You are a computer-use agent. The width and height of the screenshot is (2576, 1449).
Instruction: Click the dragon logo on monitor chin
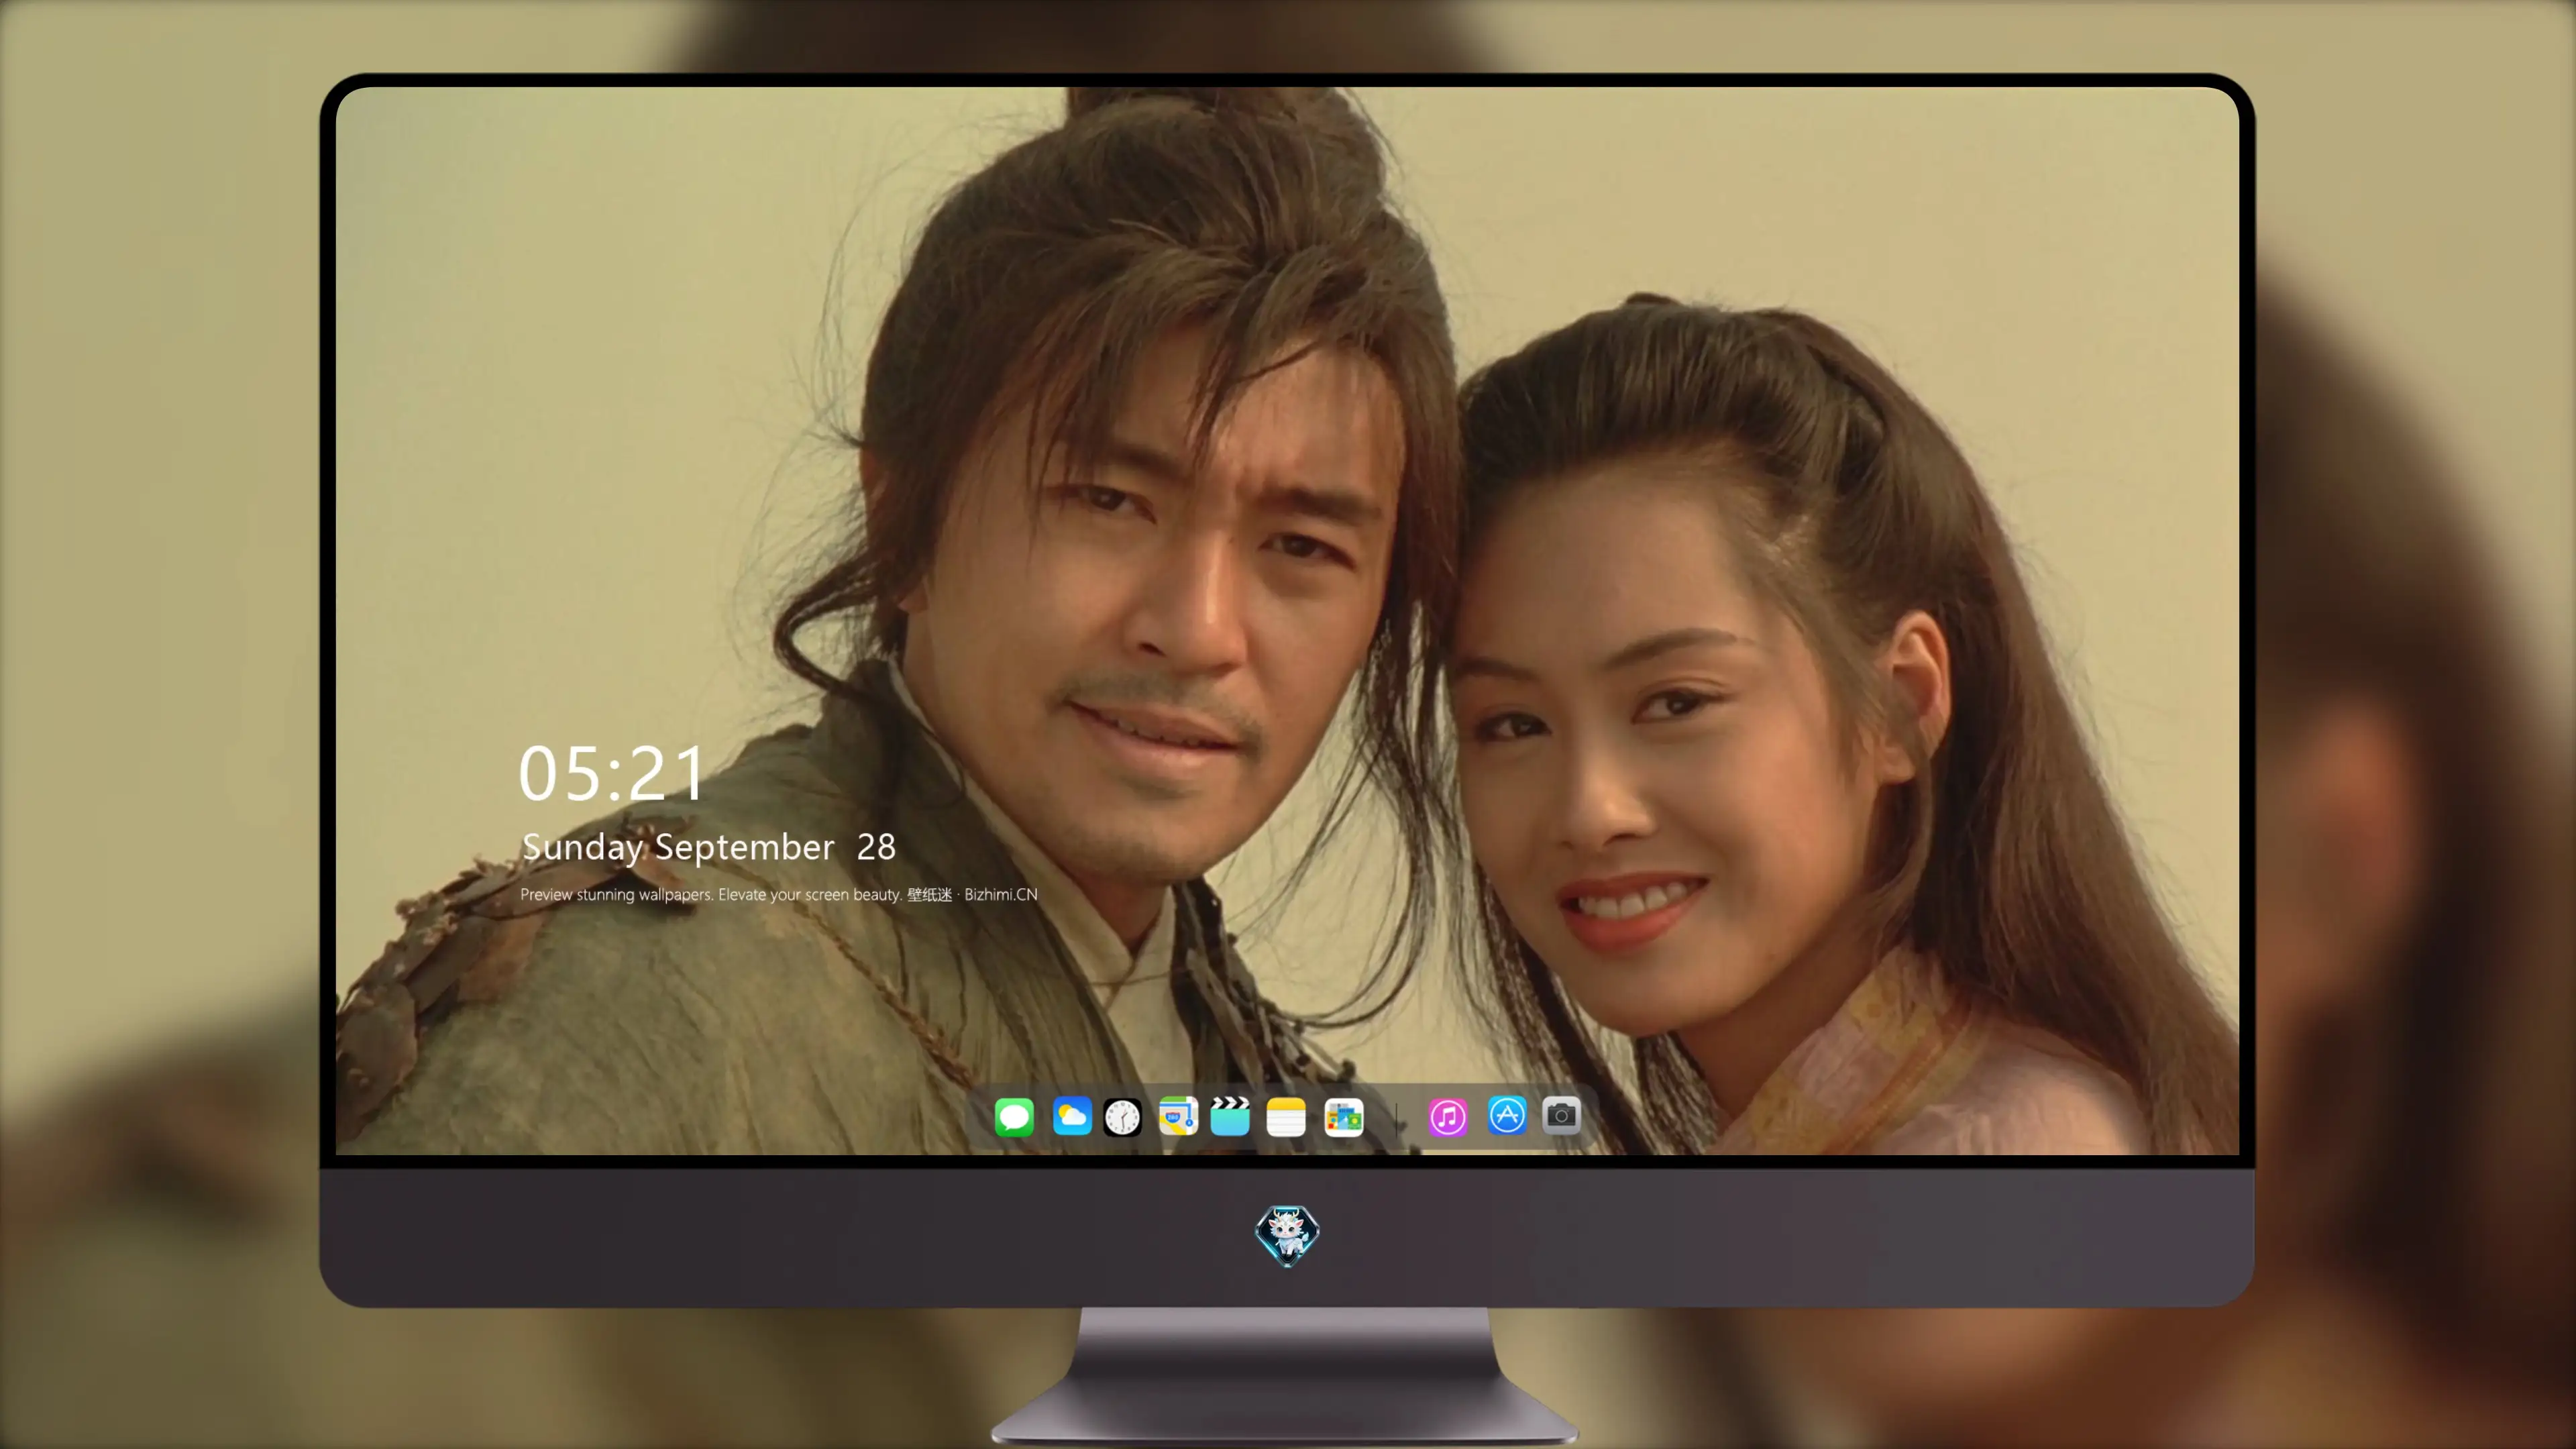click(x=1287, y=1236)
